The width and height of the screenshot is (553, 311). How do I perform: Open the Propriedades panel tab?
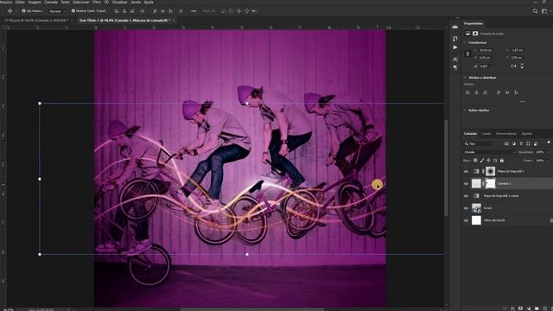pyautogui.click(x=474, y=23)
